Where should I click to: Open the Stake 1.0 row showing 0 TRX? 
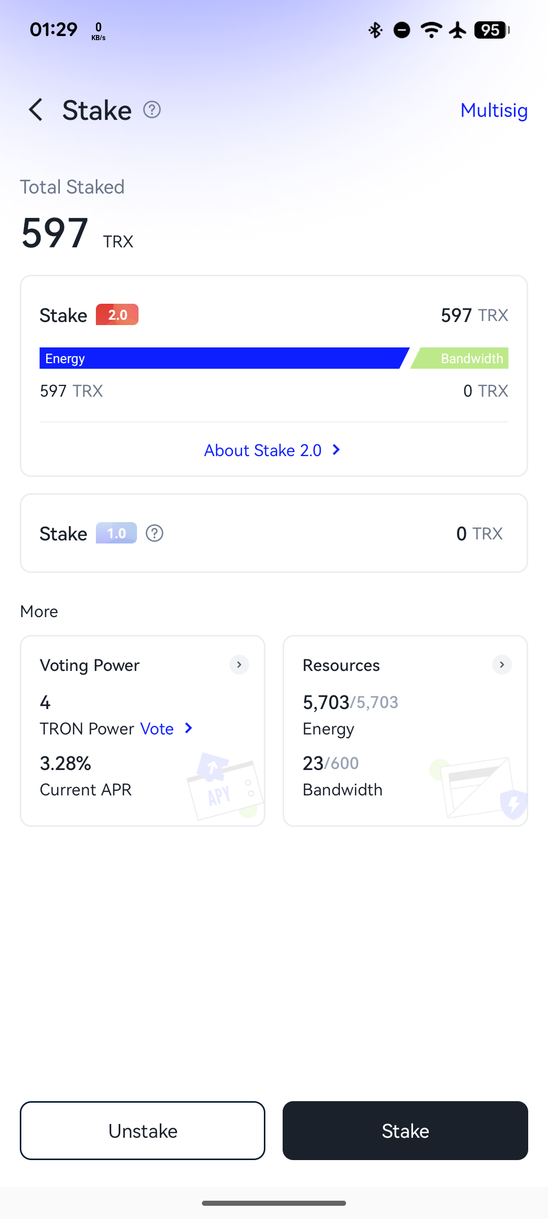pyautogui.click(x=274, y=533)
